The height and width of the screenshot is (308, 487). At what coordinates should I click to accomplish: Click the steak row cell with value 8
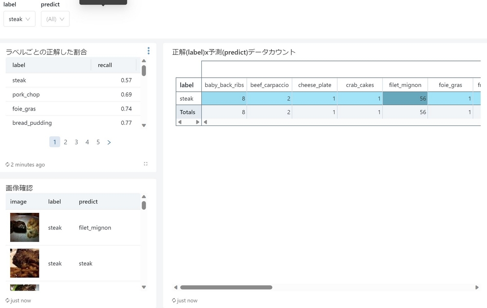(224, 99)
